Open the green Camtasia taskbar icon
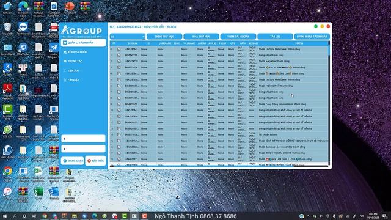 pos(125,216)
